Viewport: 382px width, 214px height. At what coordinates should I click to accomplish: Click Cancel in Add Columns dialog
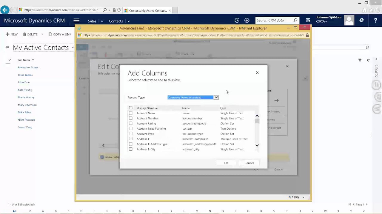pos(249,163)
